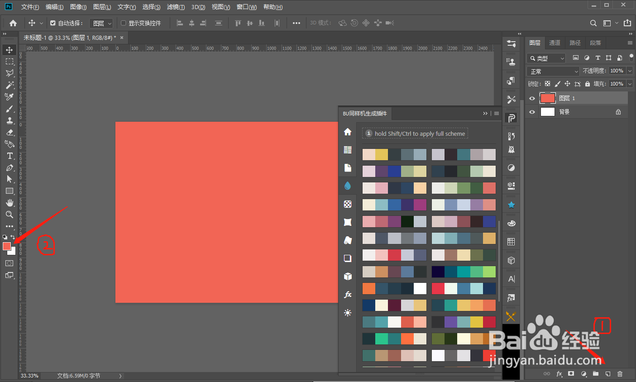Select 图层 1 red layer thumbnail
Image resolution: width=636 pixels, height=382 pixels.
548,98
